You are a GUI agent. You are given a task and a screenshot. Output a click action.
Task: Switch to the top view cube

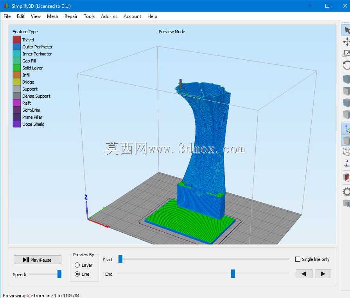[x=346, y=91]
